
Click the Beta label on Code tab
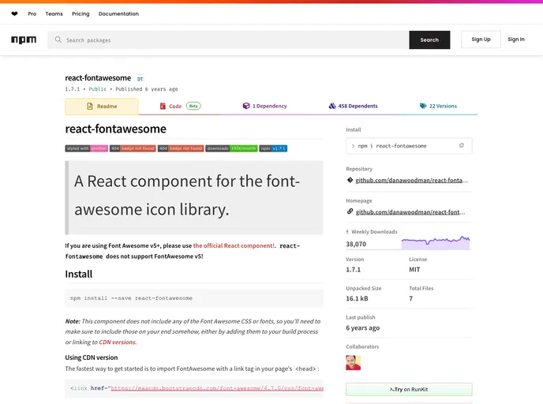pyautogui.click(x=193, y=106)
